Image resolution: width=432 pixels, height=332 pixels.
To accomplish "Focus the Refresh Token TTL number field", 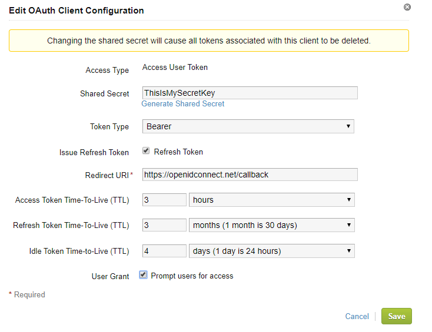I will point(164,225).
